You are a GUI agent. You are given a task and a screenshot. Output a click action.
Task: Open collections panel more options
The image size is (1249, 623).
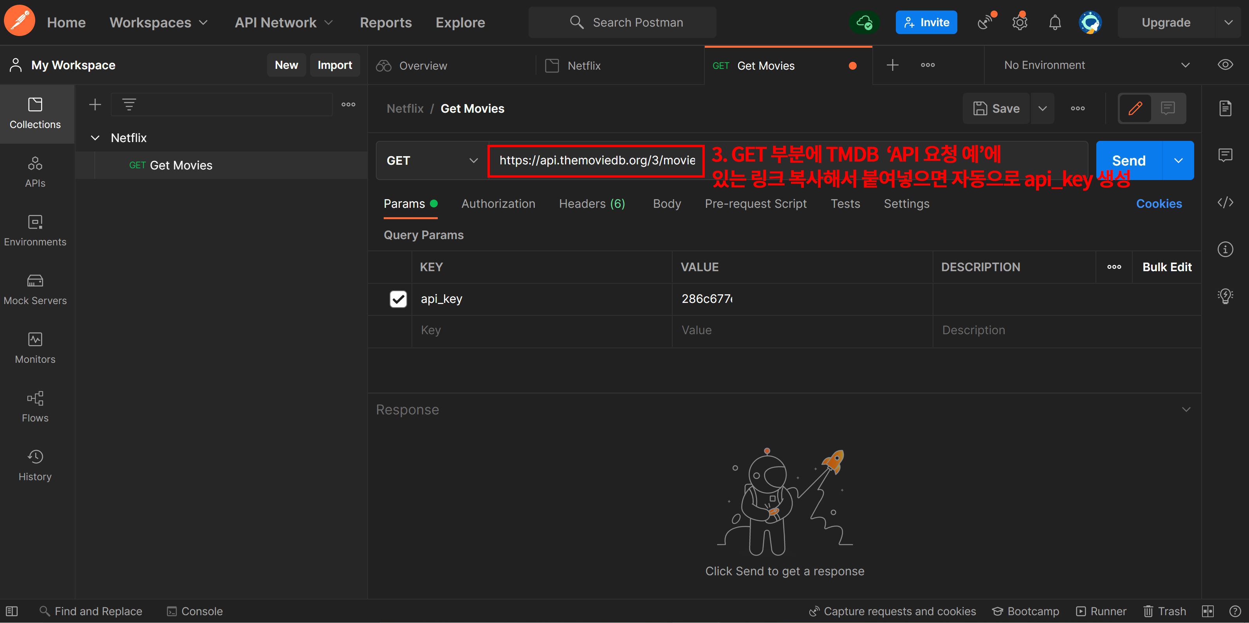coord(348,104)
